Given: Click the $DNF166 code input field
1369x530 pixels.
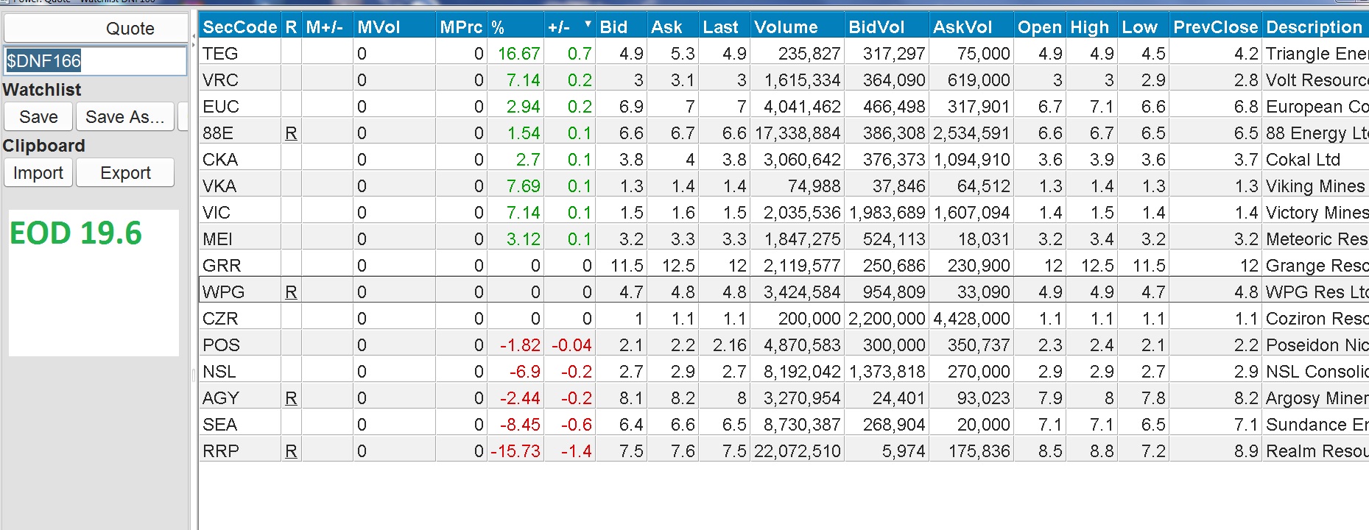Looking at the screenshot, I should tap(96, 61).
